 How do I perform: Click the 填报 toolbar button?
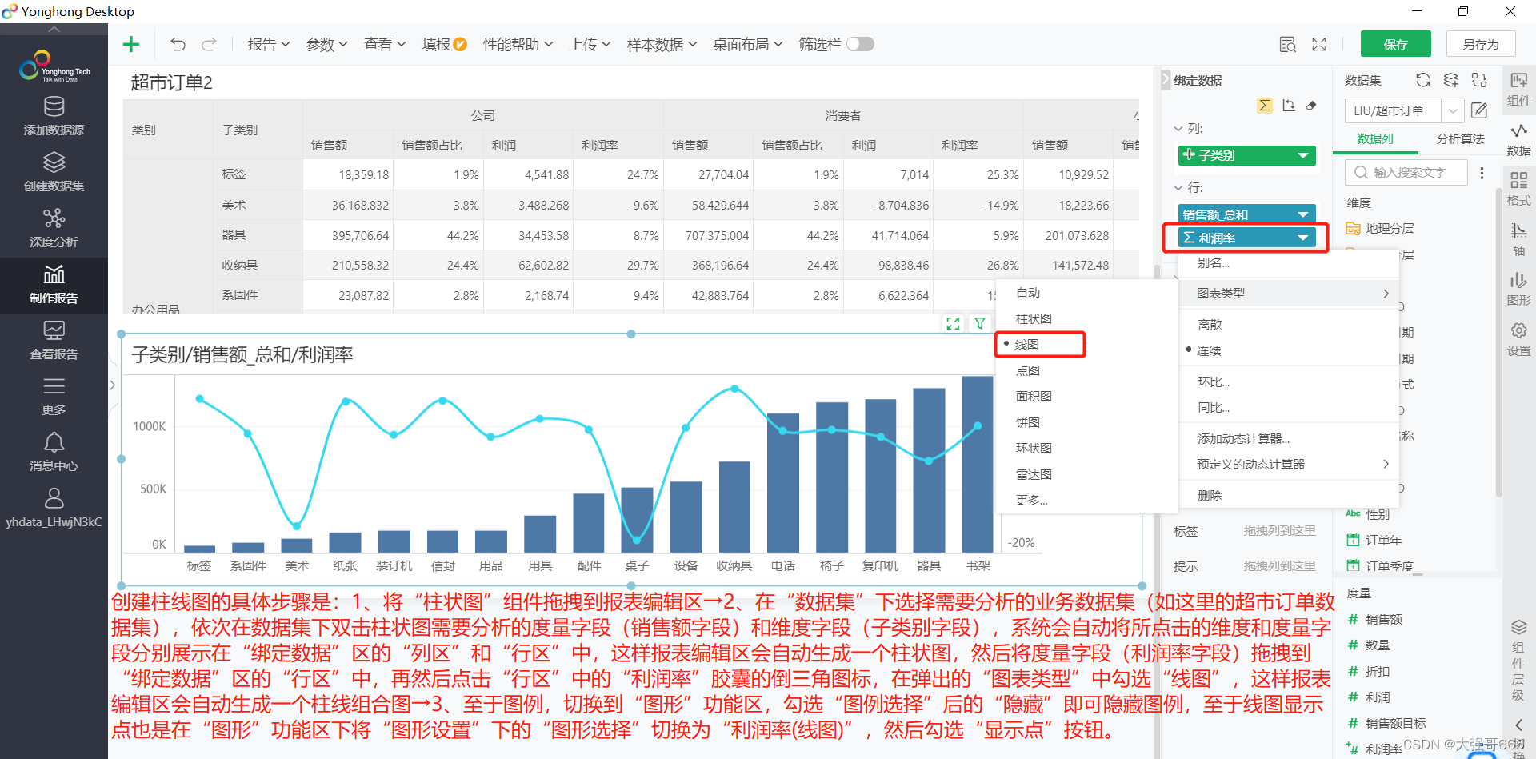[x=444, y=45]
